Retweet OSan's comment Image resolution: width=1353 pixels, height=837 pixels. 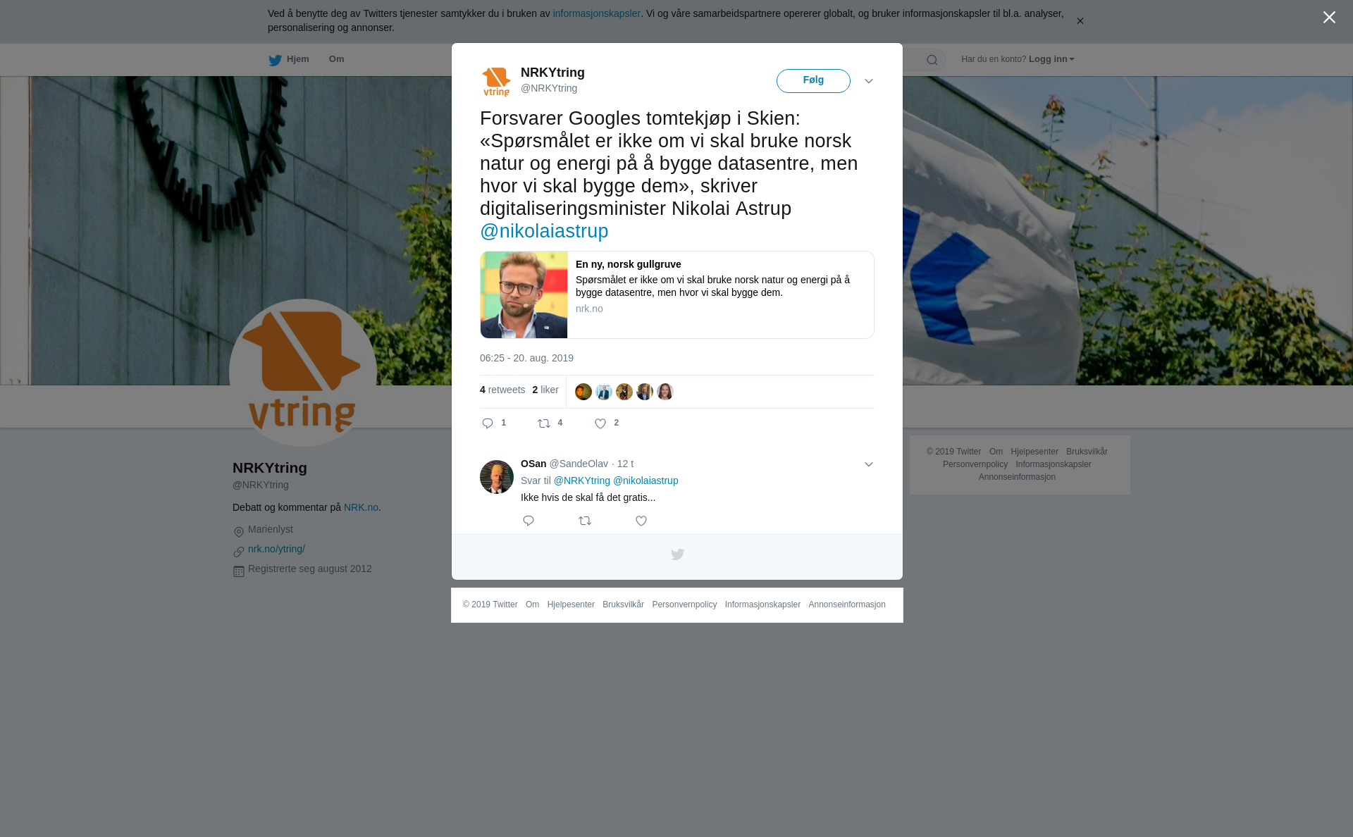coord(585,521)
